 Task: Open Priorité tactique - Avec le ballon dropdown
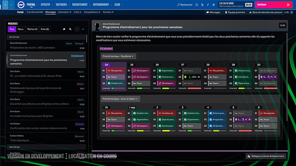tap(120, 99)
